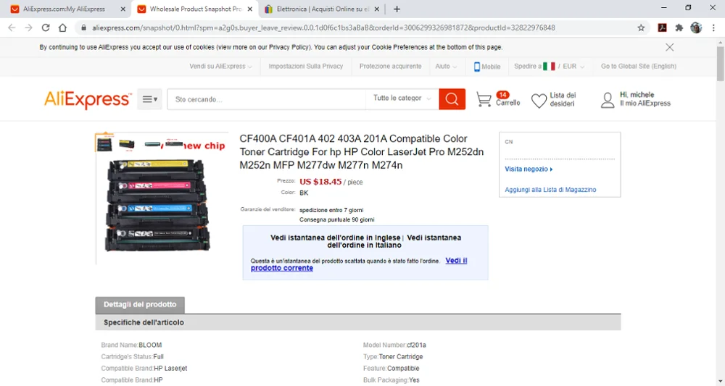
Task: Click the orange search magnifier button
Action: click(x=452, y=98)
